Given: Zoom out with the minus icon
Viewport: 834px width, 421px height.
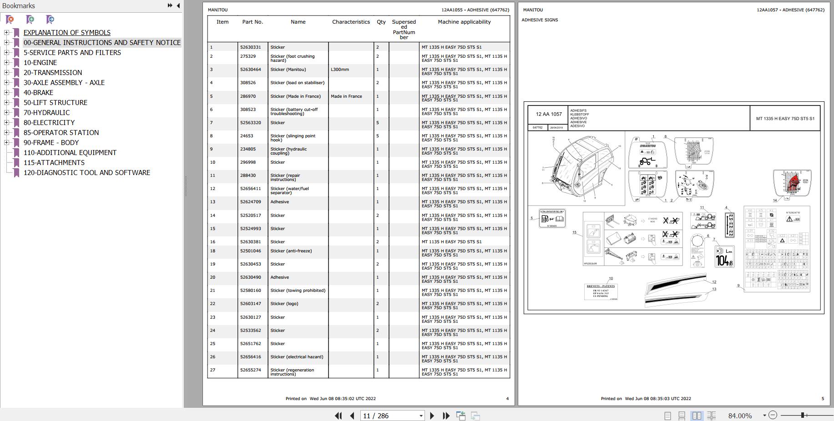Looking at the screenshot, I should [x=773, y=416].
